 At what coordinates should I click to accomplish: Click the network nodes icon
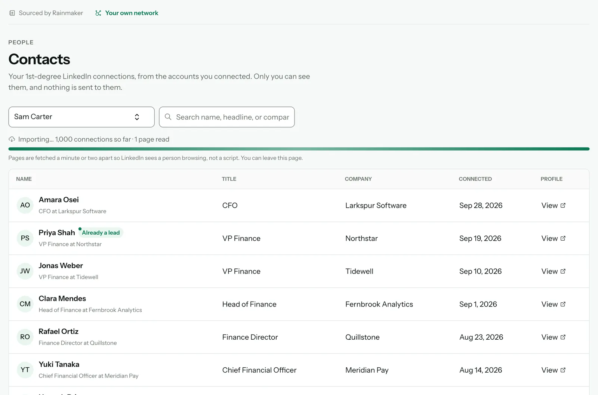tap(98, 13)
